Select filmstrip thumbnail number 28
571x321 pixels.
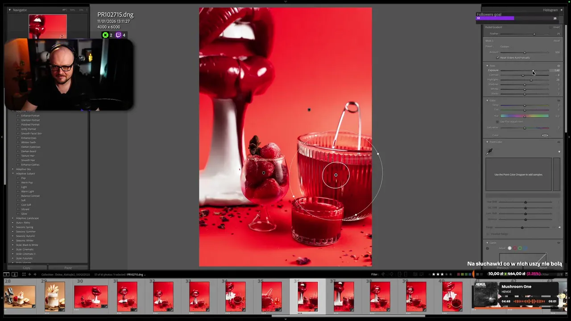point(19,297)
